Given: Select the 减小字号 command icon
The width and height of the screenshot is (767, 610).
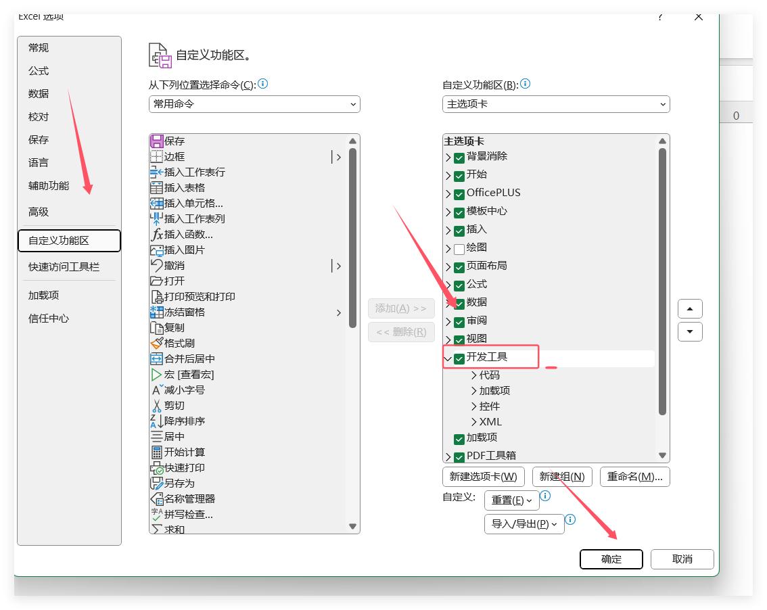Looking at the screenshot, I should [156, 390].
